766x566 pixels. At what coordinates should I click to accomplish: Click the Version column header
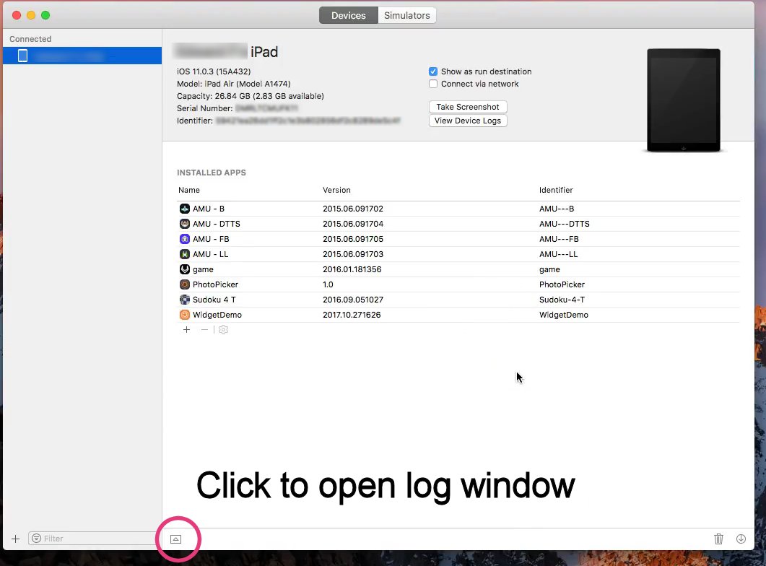tap(336, 190)
